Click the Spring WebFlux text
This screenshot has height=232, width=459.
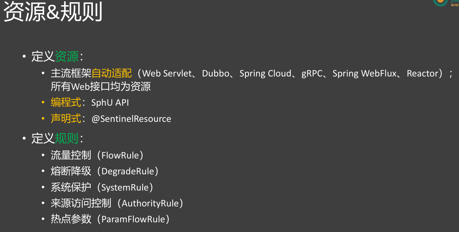[364, 74]
